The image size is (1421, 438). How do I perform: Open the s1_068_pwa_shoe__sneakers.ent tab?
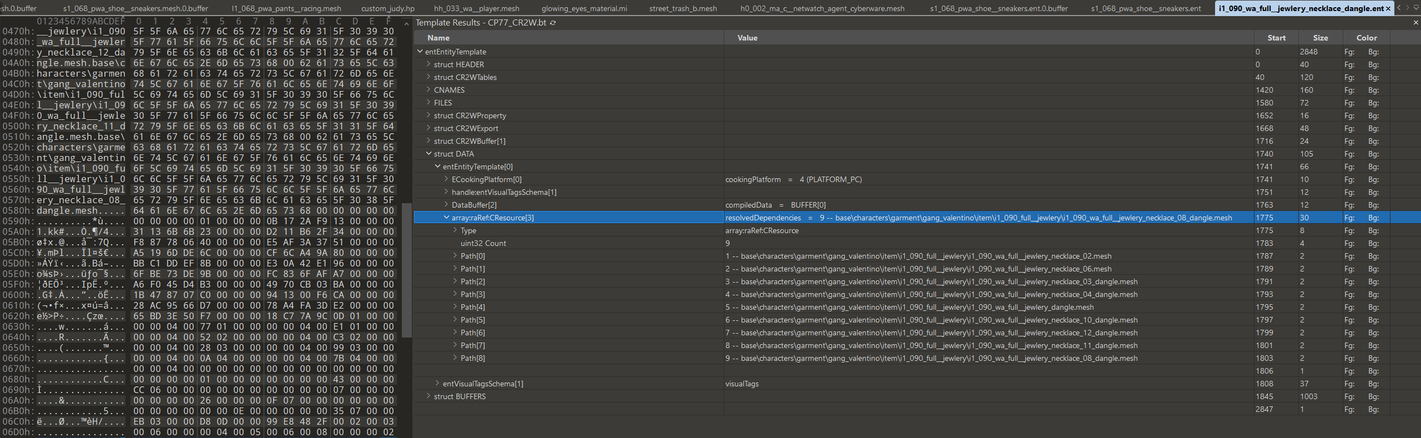1146,8
